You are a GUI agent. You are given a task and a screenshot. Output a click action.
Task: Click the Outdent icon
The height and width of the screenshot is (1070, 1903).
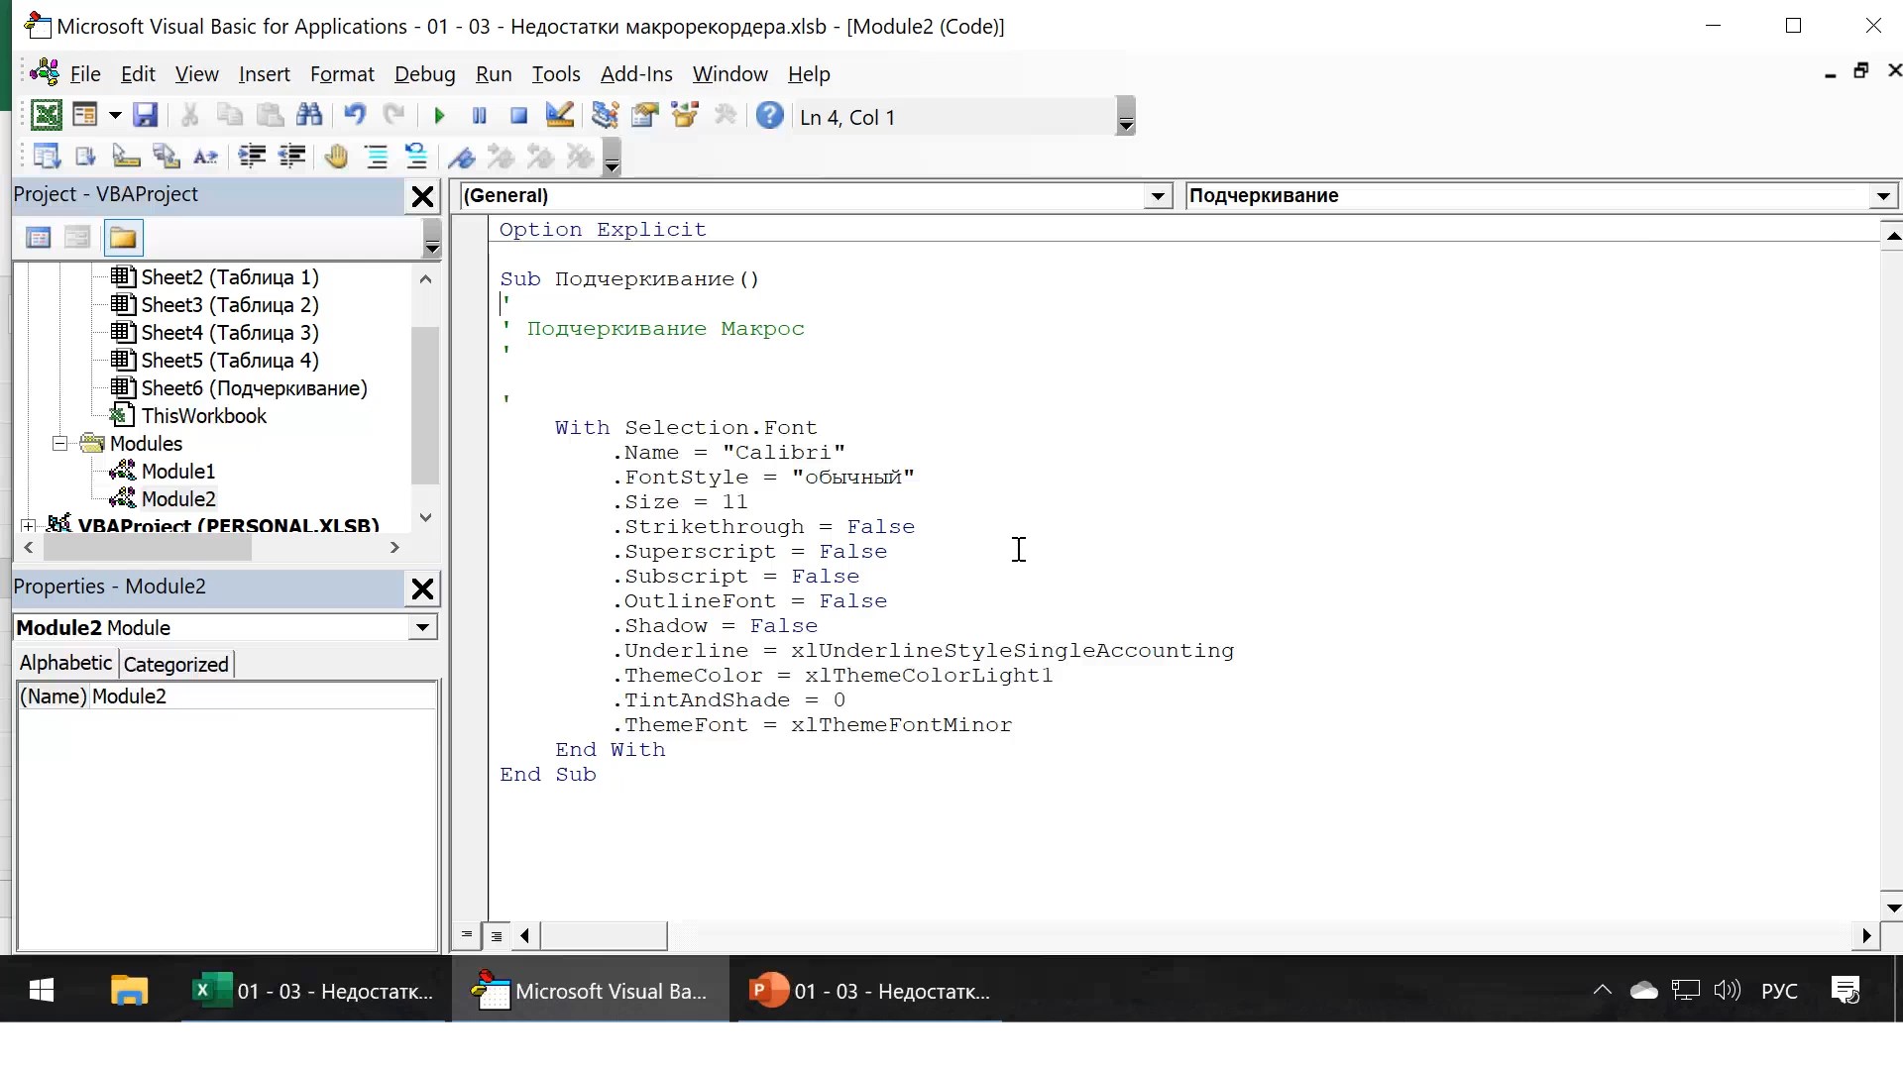tap(291, 157)
